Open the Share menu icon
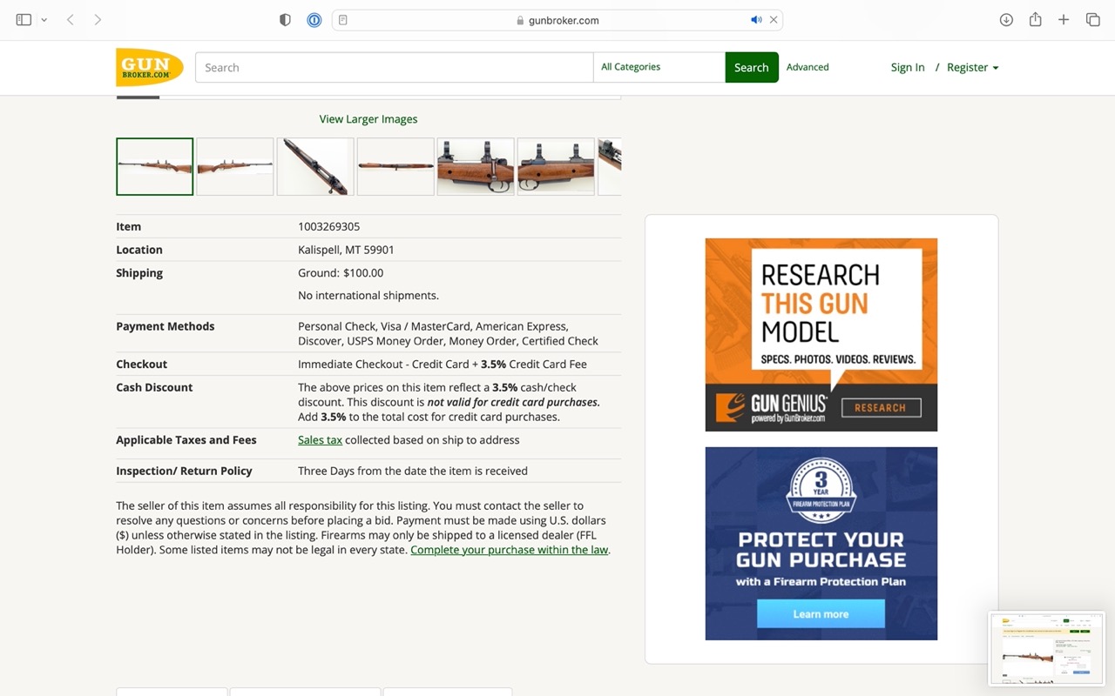The image size is (1115, 696). [x=1035, y=19]
